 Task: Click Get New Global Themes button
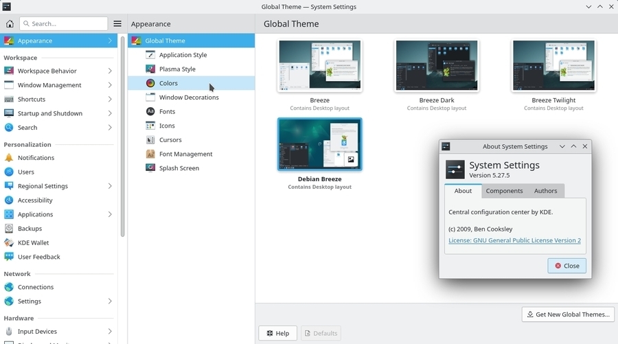tap(568, 314)
